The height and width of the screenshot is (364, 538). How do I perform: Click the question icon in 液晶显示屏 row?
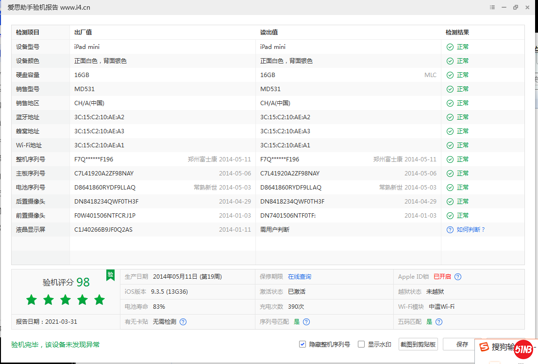(450, 230)
